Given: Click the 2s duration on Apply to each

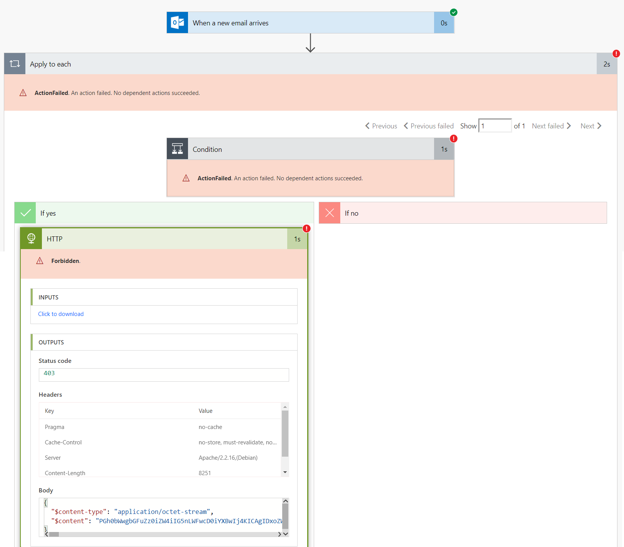Looking at the screenshot, I should [x=607, y=64].
